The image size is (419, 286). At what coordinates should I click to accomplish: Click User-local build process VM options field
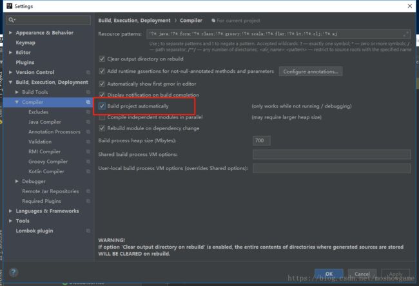coord(331,168)
